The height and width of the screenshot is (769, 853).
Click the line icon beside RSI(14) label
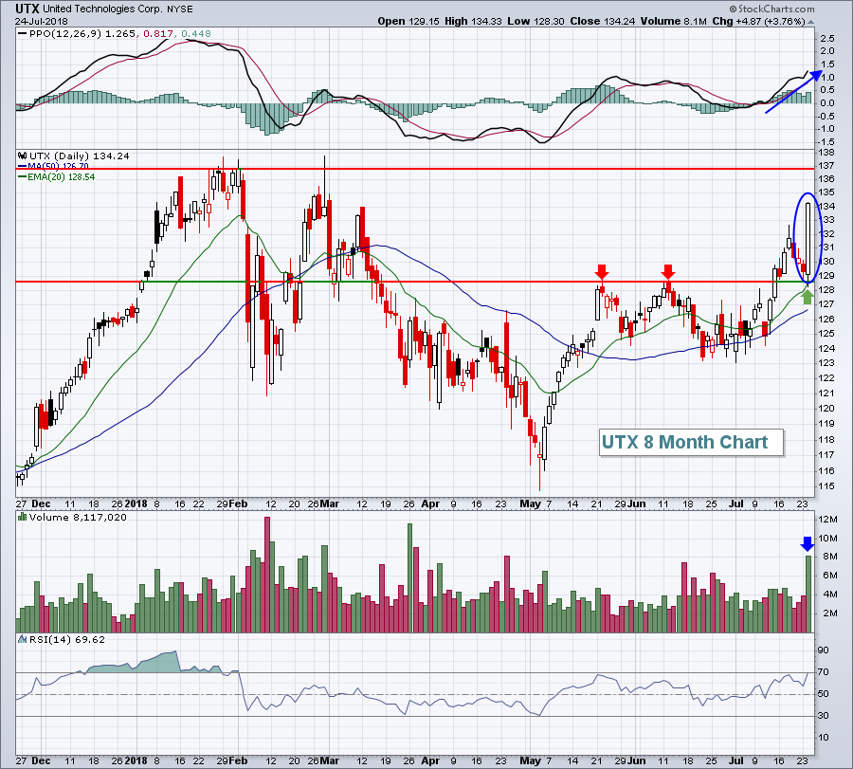click(x=23, y=639)
